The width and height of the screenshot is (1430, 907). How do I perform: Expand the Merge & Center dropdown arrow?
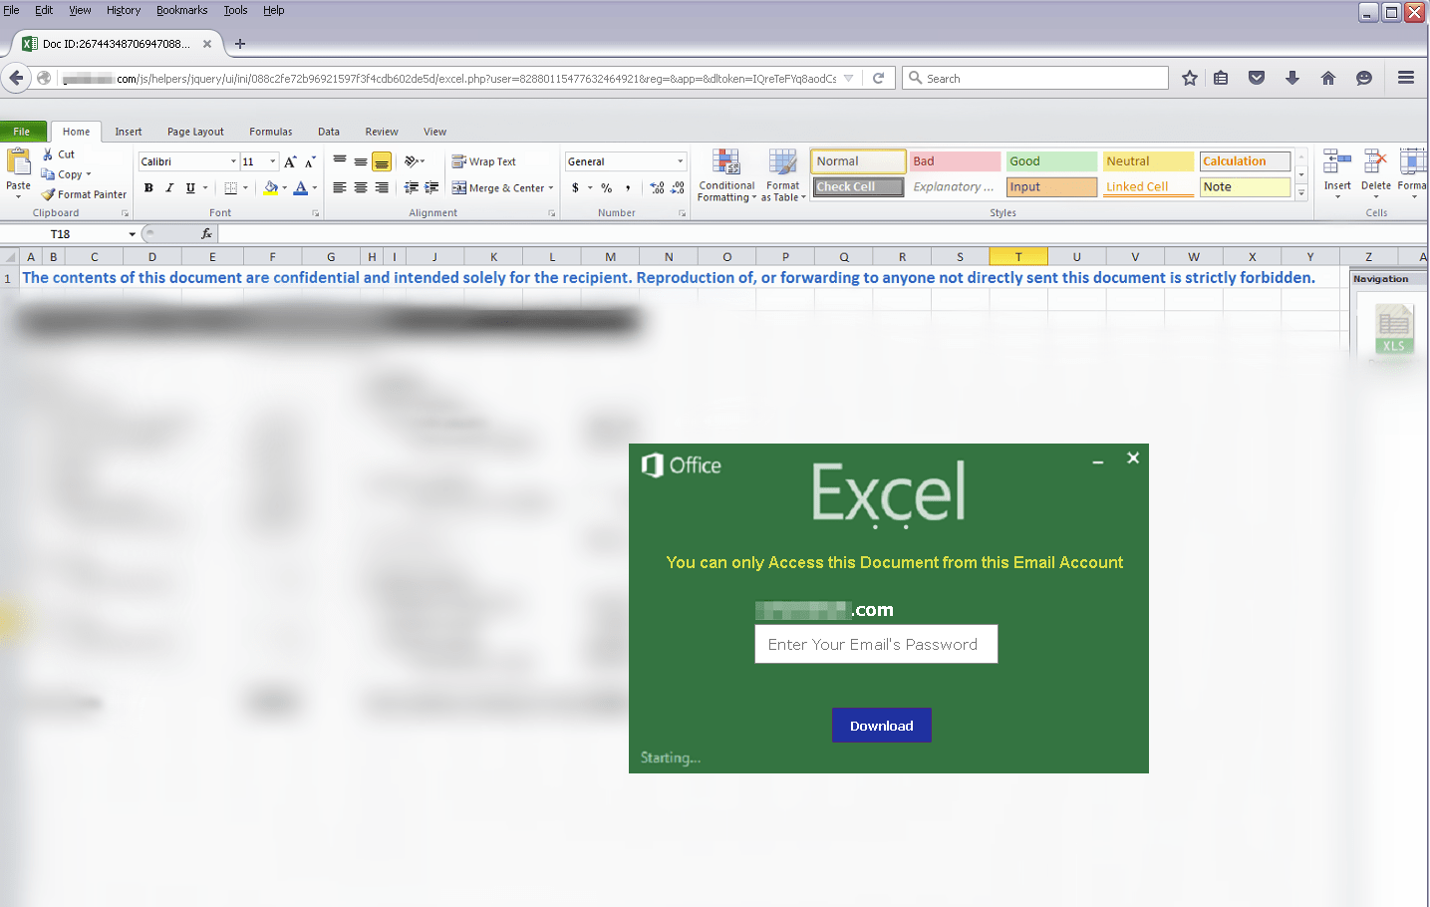click(551, 187)
